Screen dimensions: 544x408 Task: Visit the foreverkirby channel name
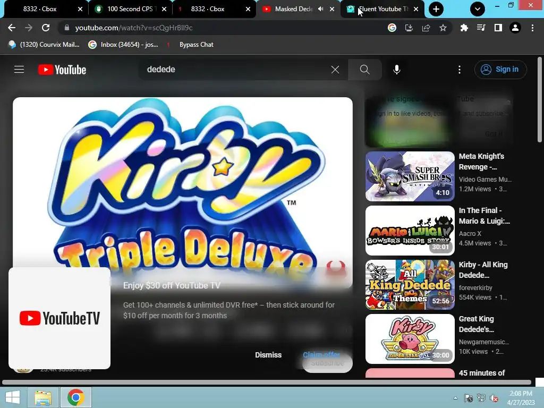coord(475,287)
